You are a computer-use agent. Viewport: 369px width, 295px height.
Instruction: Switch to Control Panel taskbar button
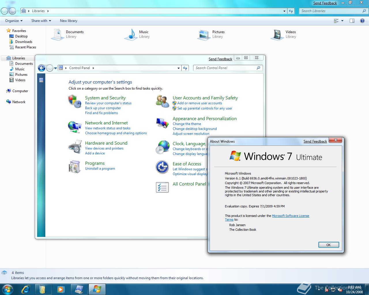[79, 289]
